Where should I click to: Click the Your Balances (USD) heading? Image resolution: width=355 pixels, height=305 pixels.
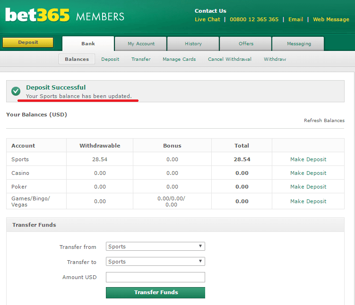(x=36, y=115)
